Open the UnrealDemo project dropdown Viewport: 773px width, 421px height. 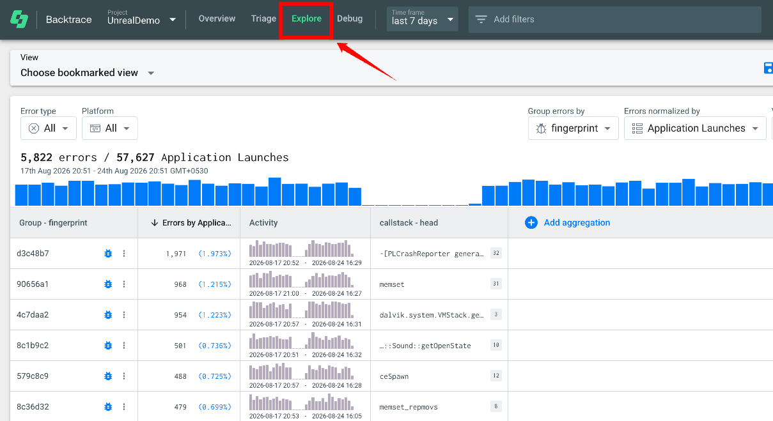click(141, 19)
